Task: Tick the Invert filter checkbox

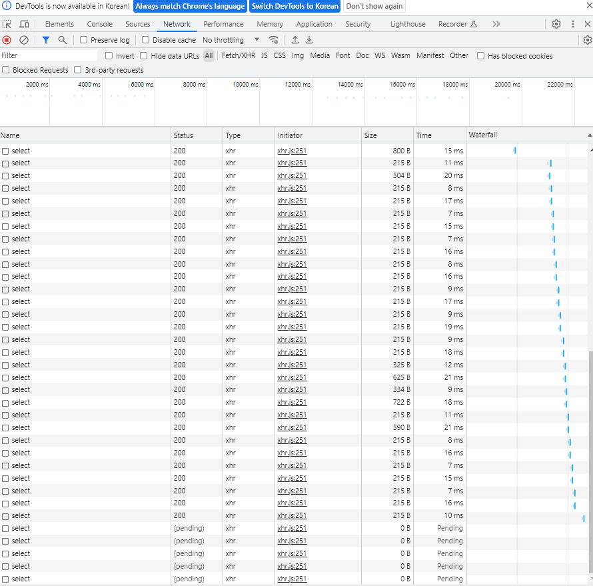Action: [x=109, y=56]
